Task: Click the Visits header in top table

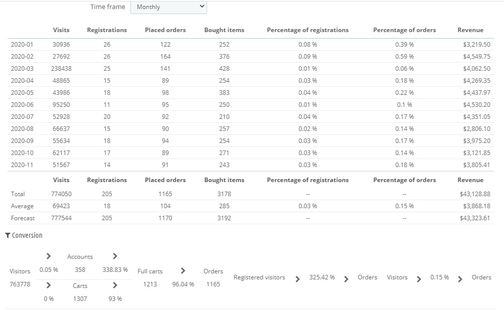Action: (61, 30)
